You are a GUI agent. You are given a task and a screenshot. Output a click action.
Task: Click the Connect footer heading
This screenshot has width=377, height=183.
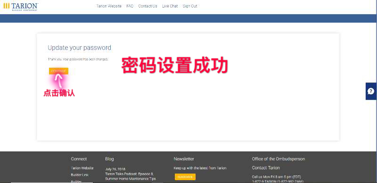point(79,159)
